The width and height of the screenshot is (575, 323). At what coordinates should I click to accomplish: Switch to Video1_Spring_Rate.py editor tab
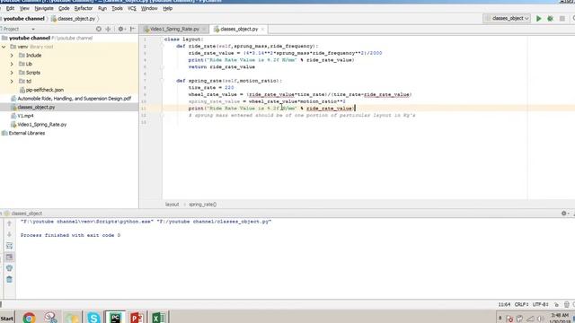point(174,29)
